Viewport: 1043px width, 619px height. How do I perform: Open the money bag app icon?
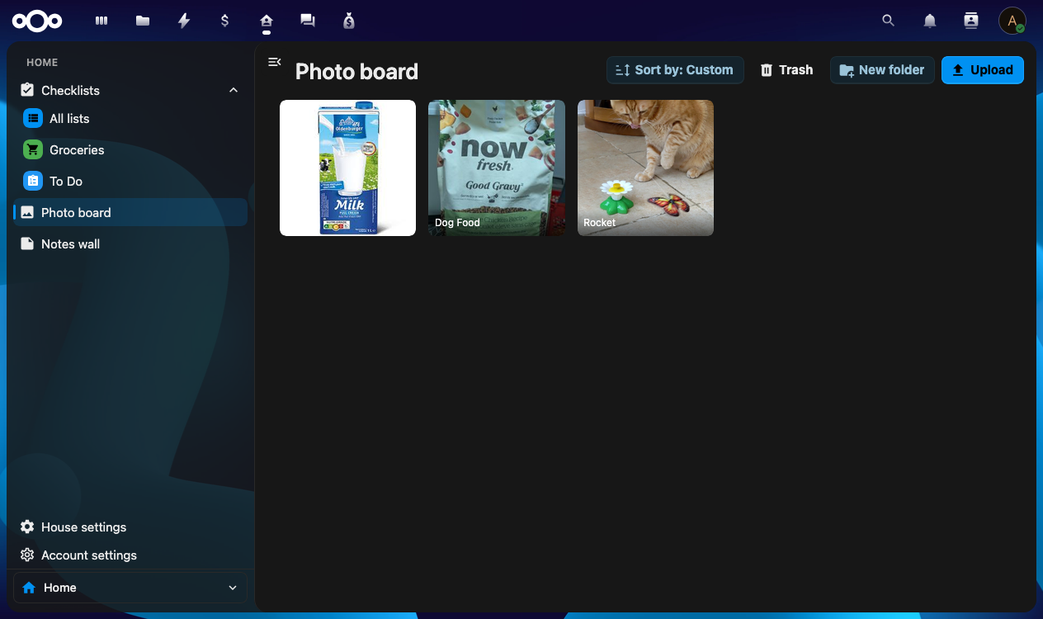point(349,21)
